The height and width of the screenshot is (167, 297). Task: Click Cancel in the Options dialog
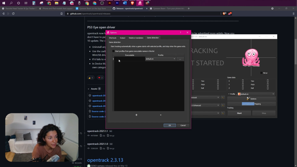(183, 125)
